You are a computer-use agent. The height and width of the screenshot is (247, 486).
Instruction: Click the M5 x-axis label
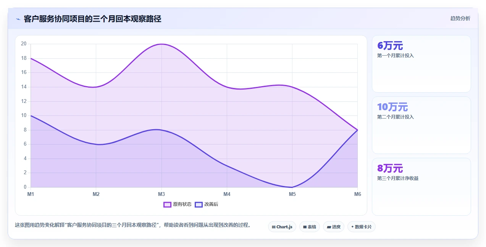click(292, 194)
